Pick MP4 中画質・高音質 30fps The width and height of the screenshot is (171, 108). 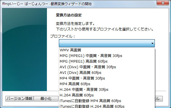(107, 78)
